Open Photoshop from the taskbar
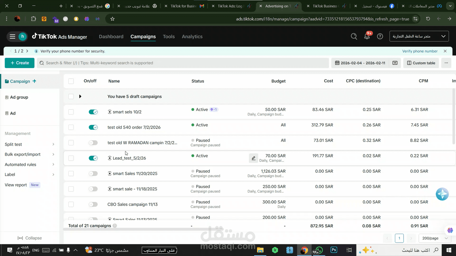456x256 pixels. click(x=334, y=250)
